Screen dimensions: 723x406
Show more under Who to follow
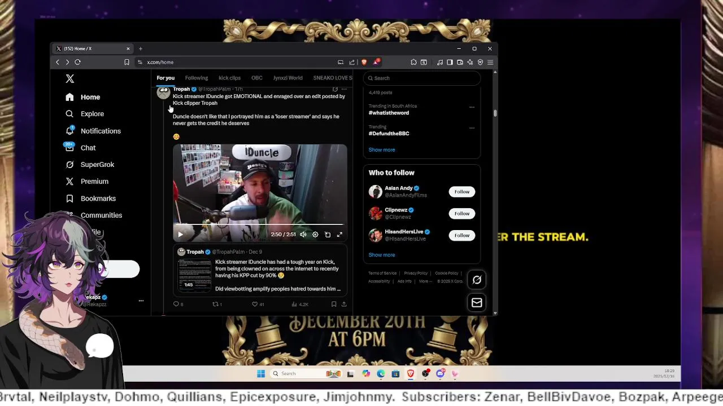[382, 255]
